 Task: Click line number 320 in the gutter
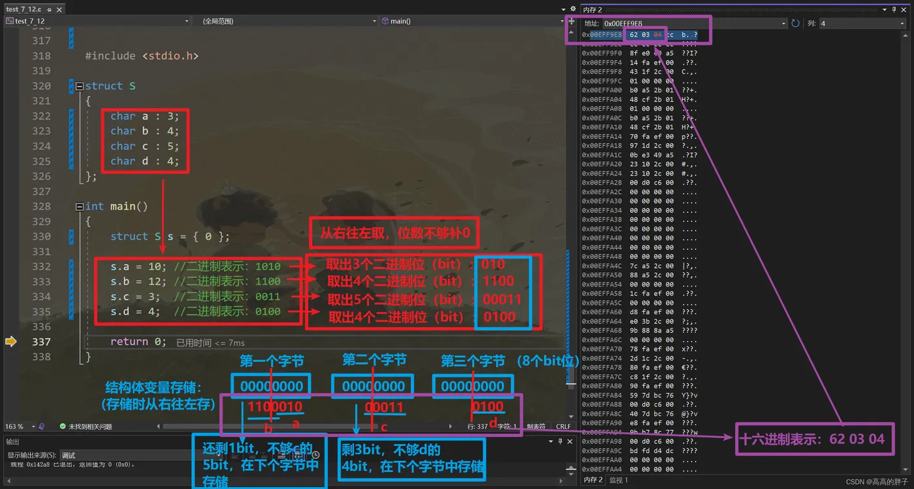click(41, 86)
